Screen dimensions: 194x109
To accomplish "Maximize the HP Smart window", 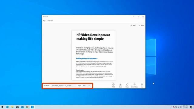I will click(x=139, y=17).
